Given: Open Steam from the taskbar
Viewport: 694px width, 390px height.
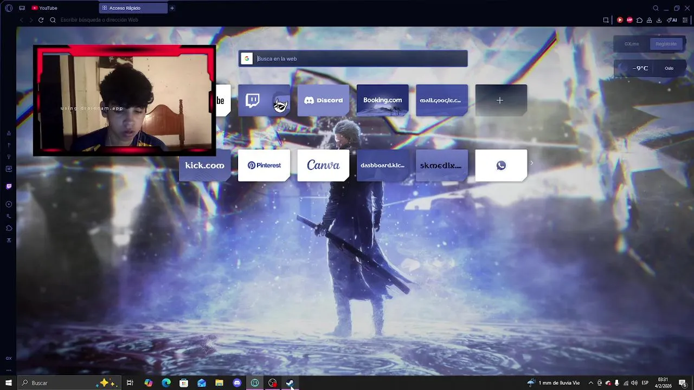Looking at the screenshot, I should pyautogui.click(x=290, y=383).
